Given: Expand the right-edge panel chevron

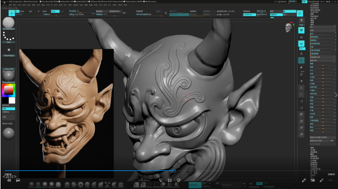Looking at the screenshot, I should 336,95.
